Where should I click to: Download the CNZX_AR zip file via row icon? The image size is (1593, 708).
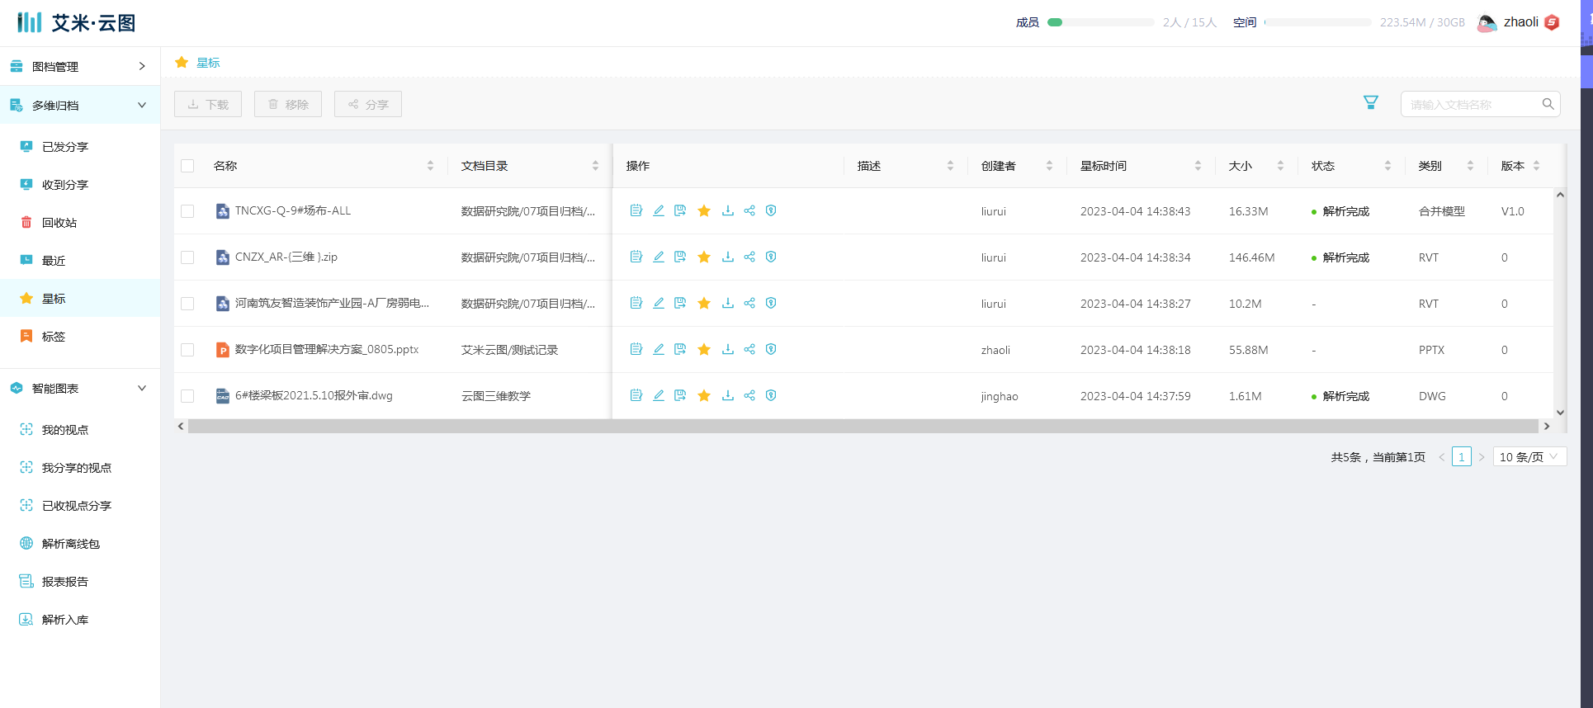(727, 257)
